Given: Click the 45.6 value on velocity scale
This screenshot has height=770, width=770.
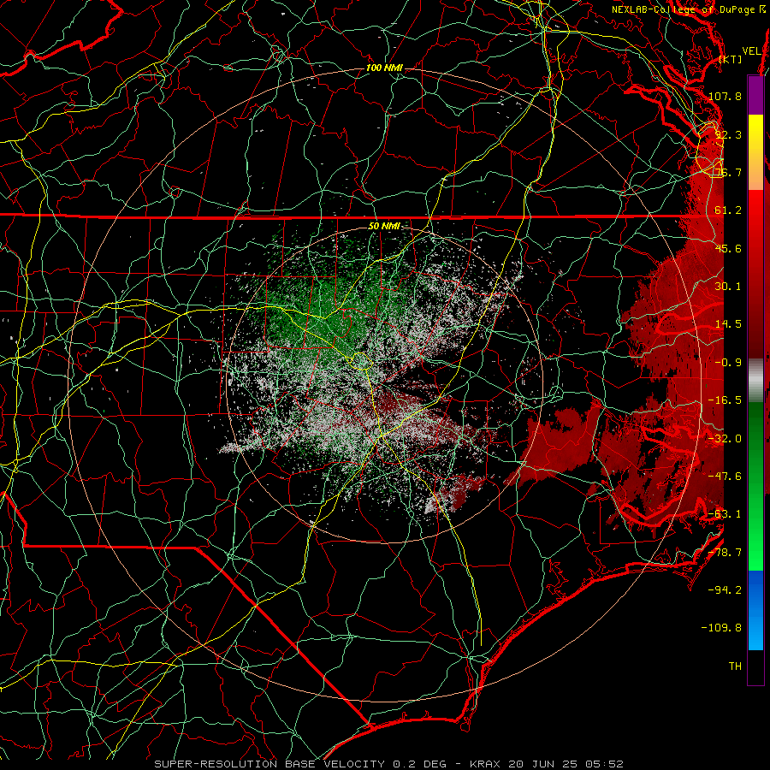Looking at the screenshot, I should tap(728, 248).
